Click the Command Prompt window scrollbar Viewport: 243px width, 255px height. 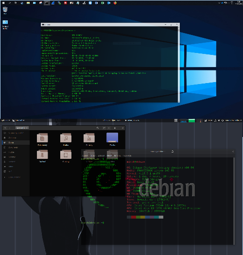click(179, 64)
